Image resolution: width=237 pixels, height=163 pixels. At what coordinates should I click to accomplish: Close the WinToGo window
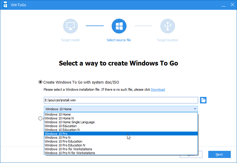click(x=232, y=5)
